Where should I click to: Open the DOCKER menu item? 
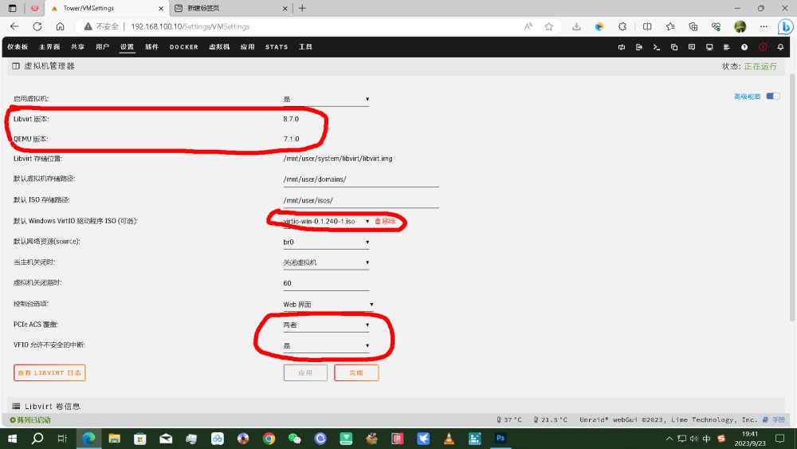(184, 47)
